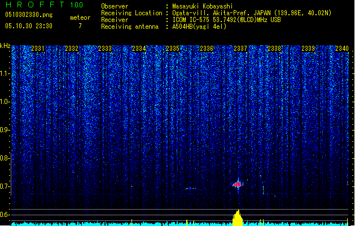Click the 2332 time marker

tap(72, 48)
